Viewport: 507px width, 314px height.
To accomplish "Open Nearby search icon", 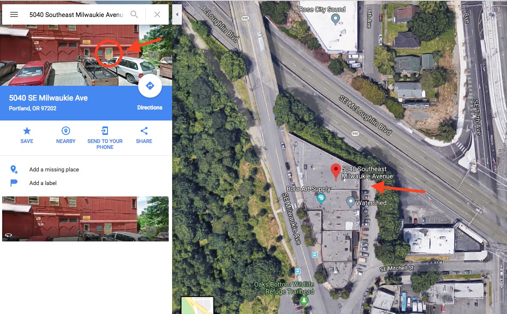I will tap(65, 131).
